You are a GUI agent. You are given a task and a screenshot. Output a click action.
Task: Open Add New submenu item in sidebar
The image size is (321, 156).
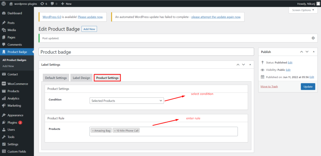(8, 66)
